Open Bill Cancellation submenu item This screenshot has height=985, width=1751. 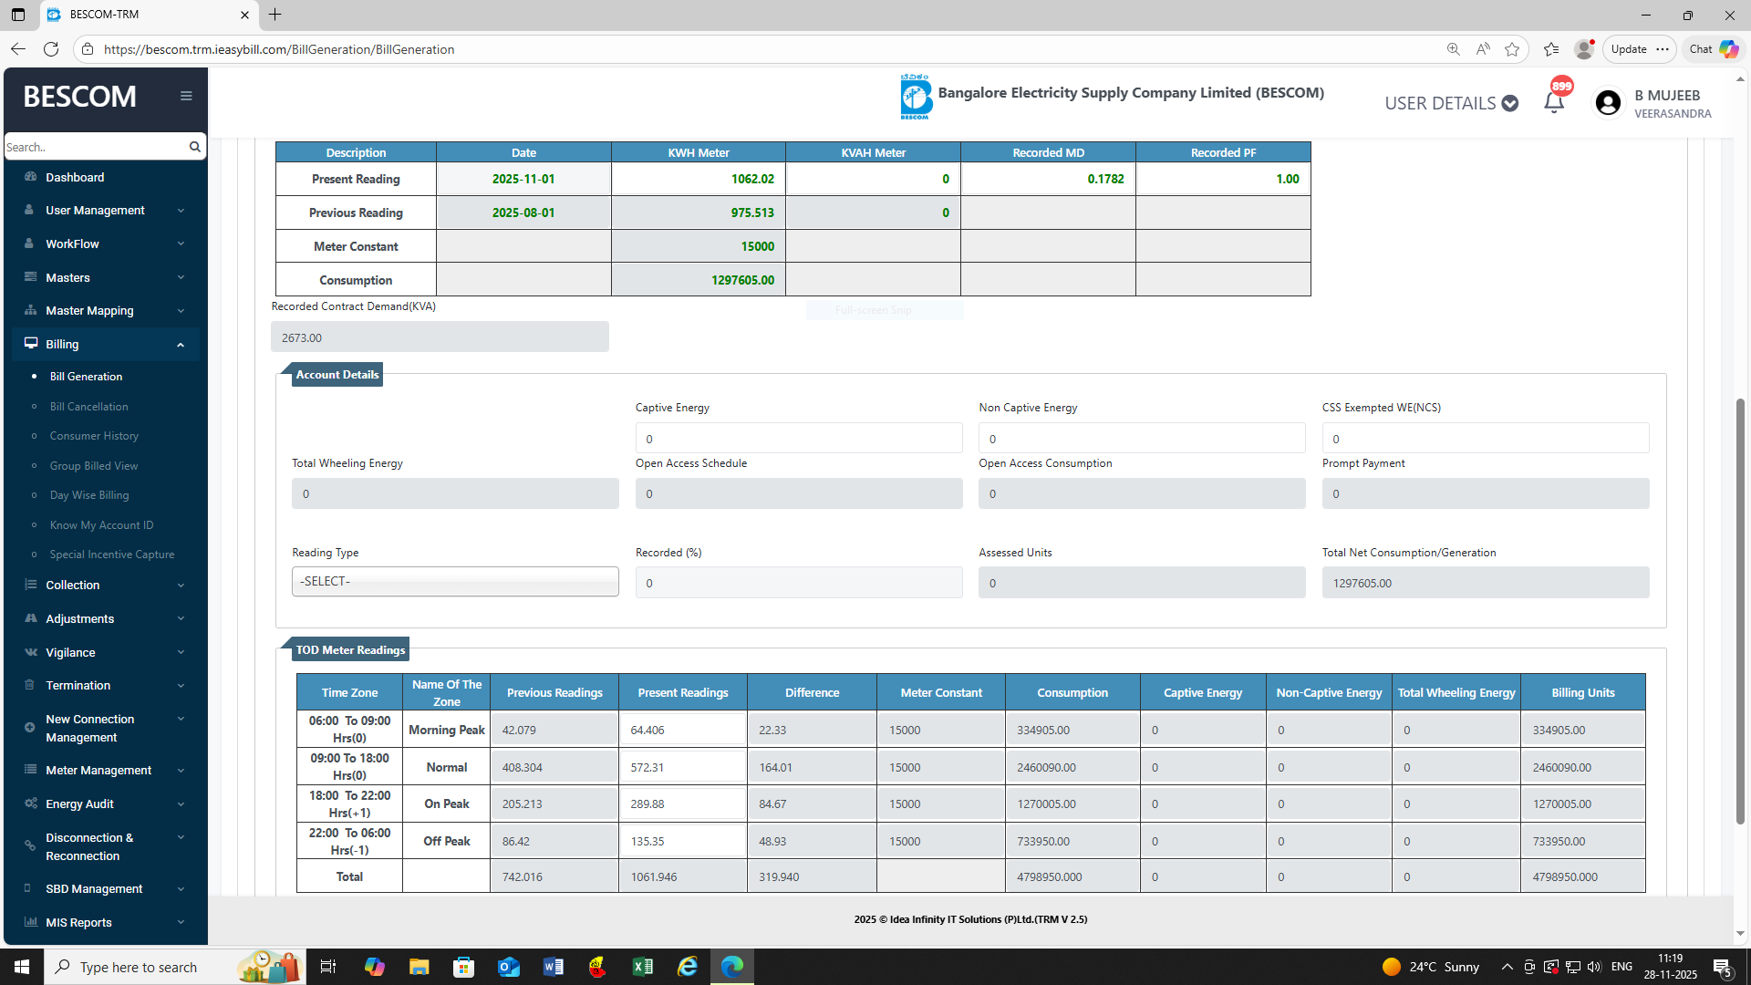pyautogui.click(x=88, y=407)
